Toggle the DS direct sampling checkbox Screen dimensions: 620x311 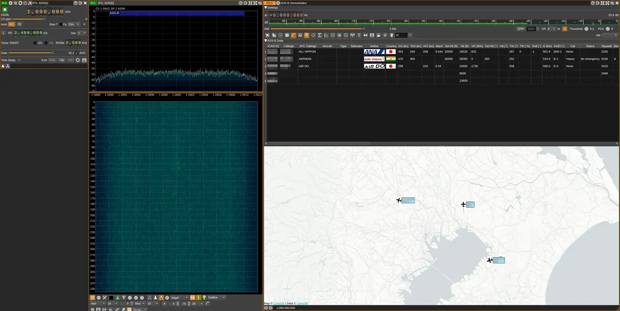(35, 43)
